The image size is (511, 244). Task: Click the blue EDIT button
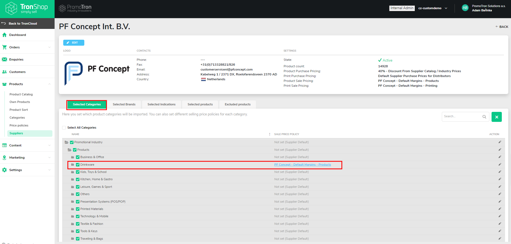coord(74,43)
